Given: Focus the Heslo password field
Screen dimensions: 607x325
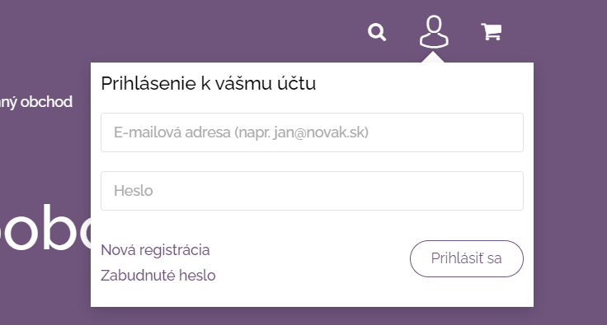Looking at the screenshot, I should point(312,191).
